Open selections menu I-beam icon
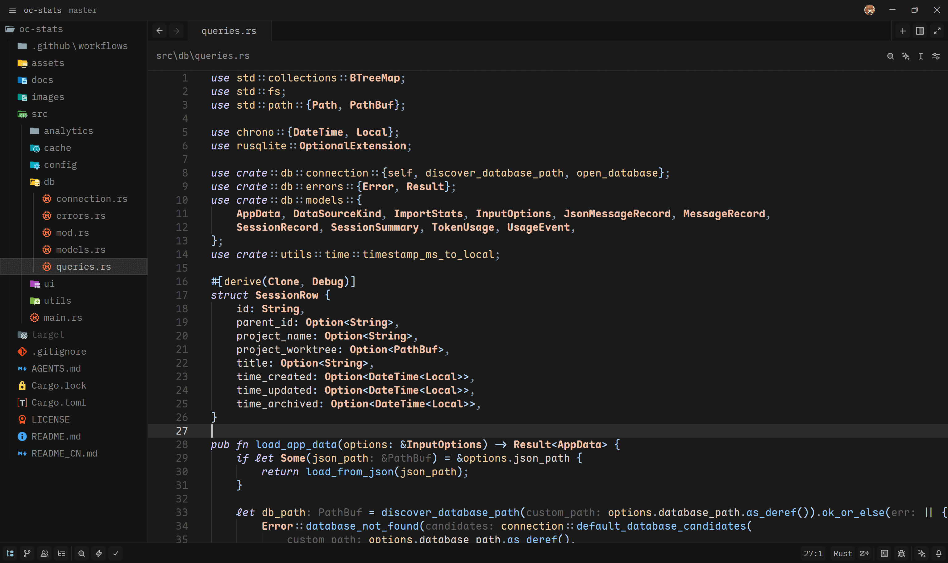 tap(921, 56)
